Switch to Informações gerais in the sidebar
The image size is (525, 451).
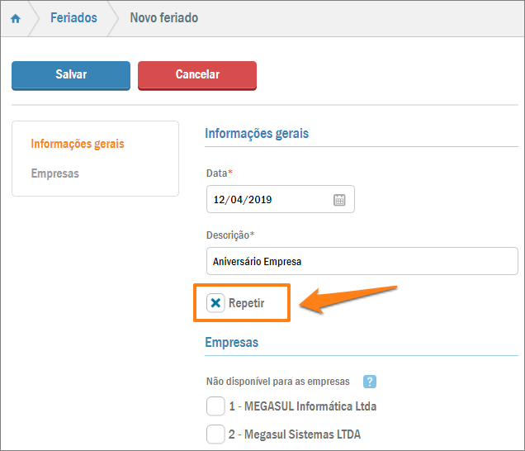coord(78,144)
